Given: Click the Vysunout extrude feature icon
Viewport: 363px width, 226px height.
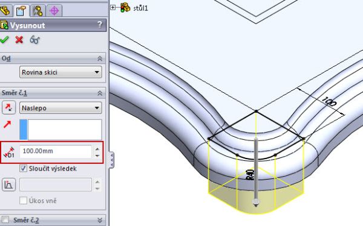Looking at the screenshot, I should (4, 25).
